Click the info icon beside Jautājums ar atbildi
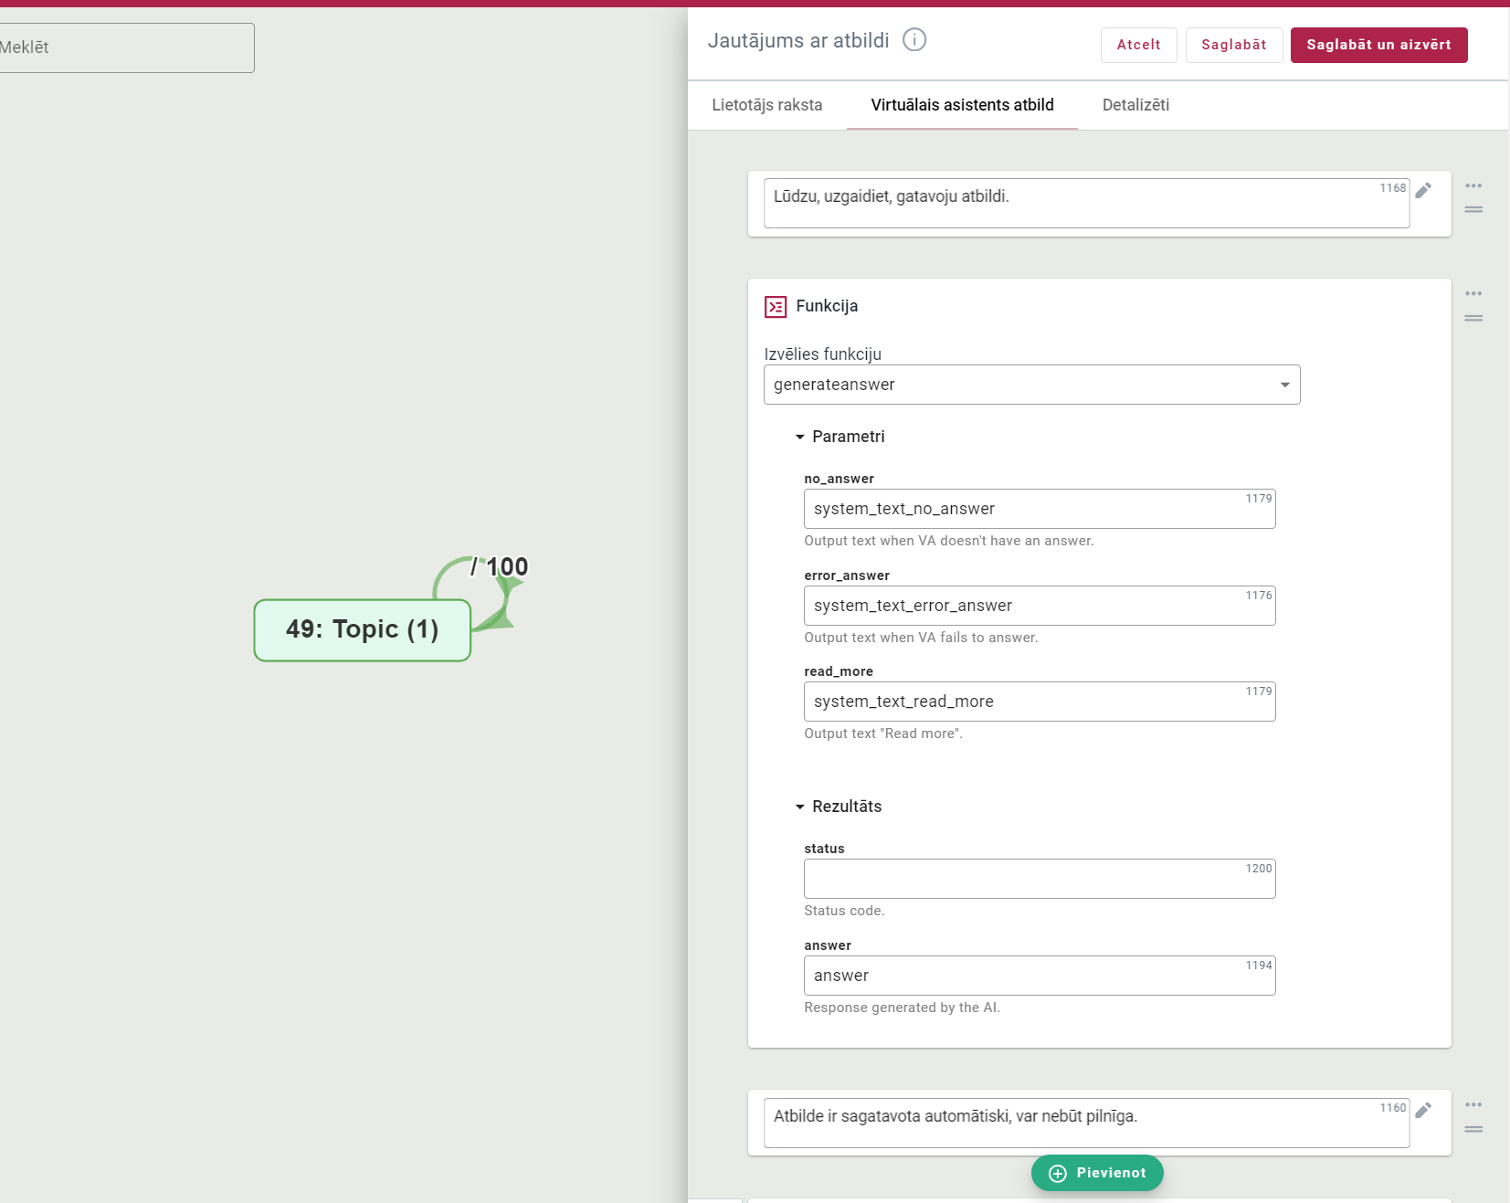This screenshot has height=1203, width=1510. point(914,40)
